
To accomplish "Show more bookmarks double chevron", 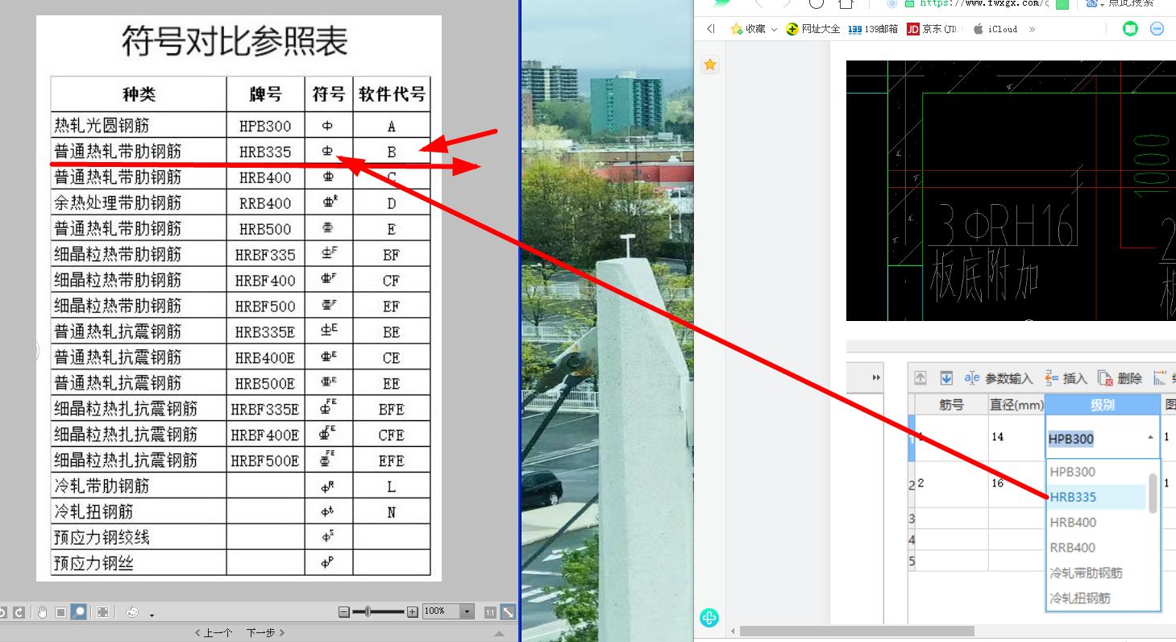I will (1033, 29).
